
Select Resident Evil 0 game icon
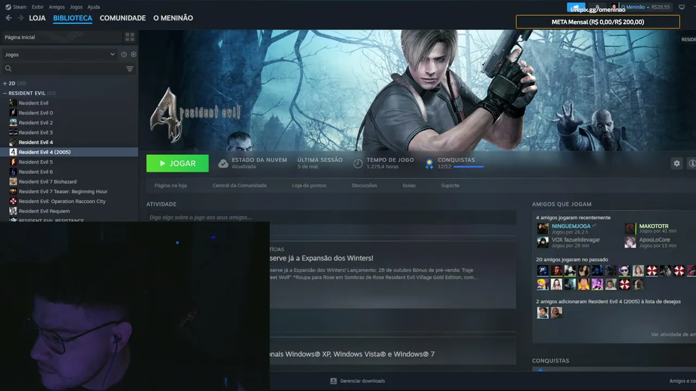13,113
